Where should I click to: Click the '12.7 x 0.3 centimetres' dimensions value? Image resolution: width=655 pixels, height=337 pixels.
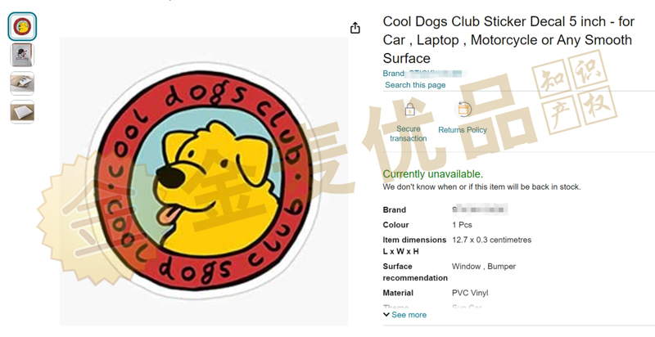click(492, 240)
